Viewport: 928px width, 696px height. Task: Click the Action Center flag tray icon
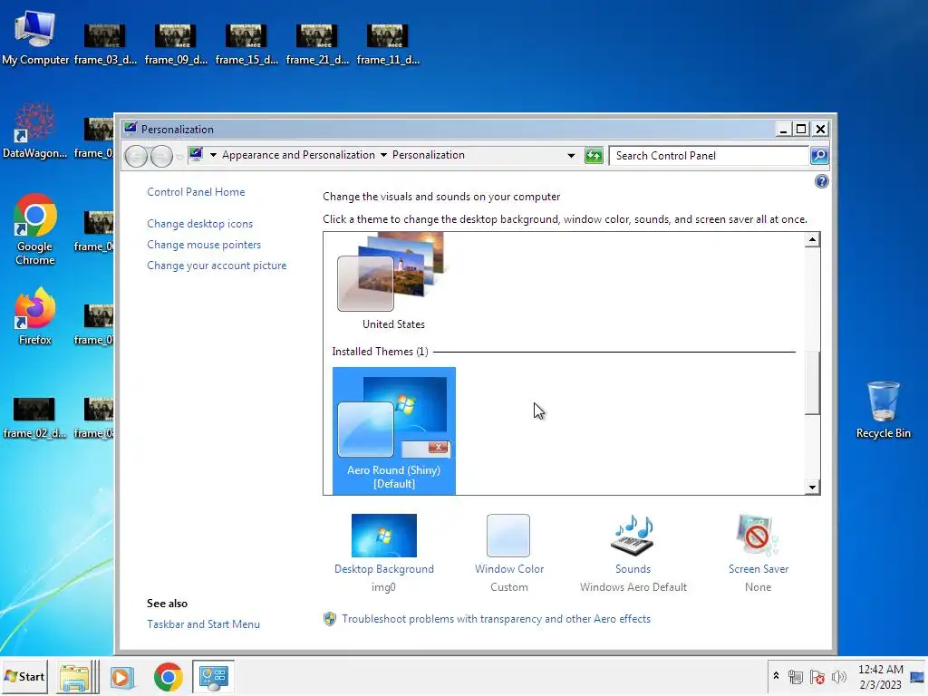[817, 677]
